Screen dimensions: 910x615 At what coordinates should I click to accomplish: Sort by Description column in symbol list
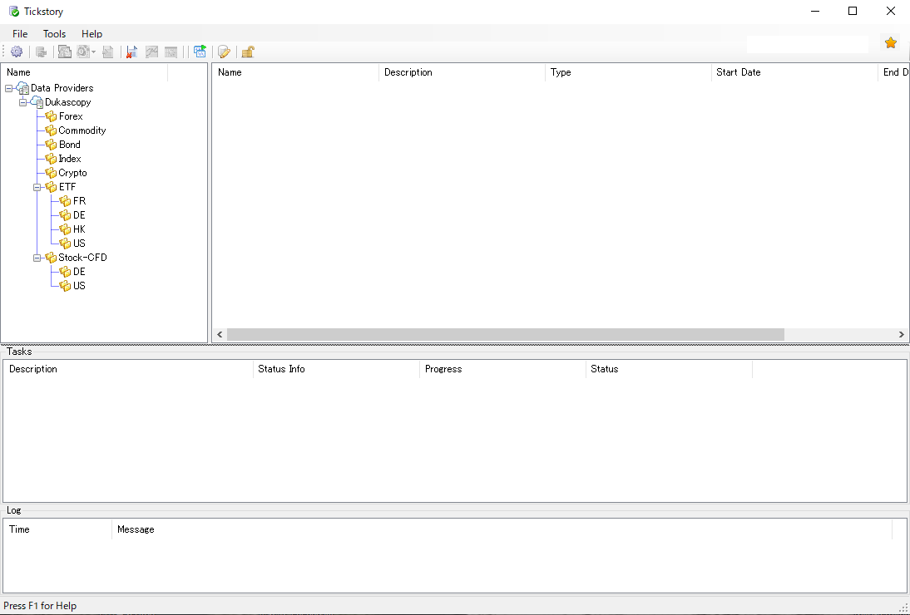(x=462, y=72)
